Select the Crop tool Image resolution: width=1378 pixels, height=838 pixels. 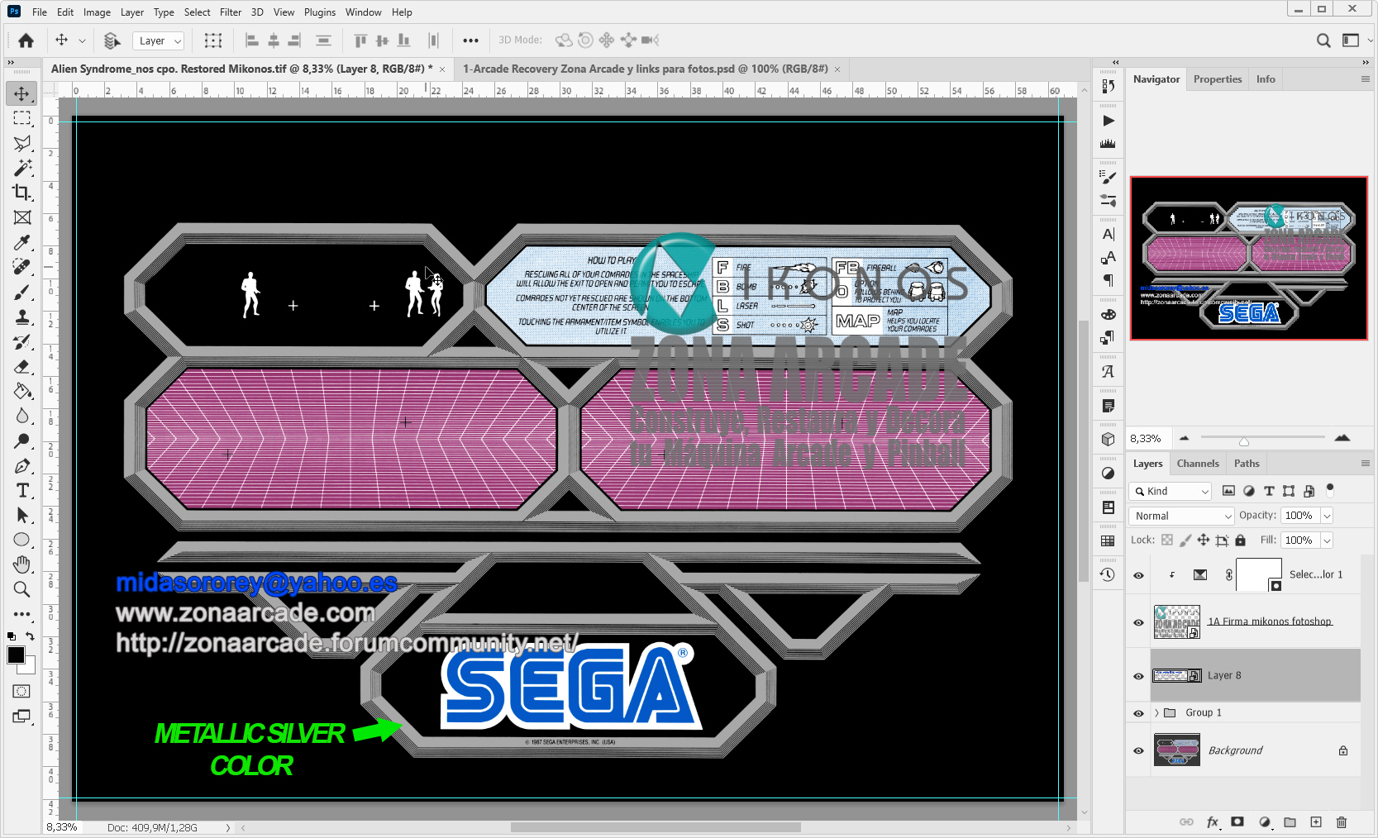pos(22,193)
